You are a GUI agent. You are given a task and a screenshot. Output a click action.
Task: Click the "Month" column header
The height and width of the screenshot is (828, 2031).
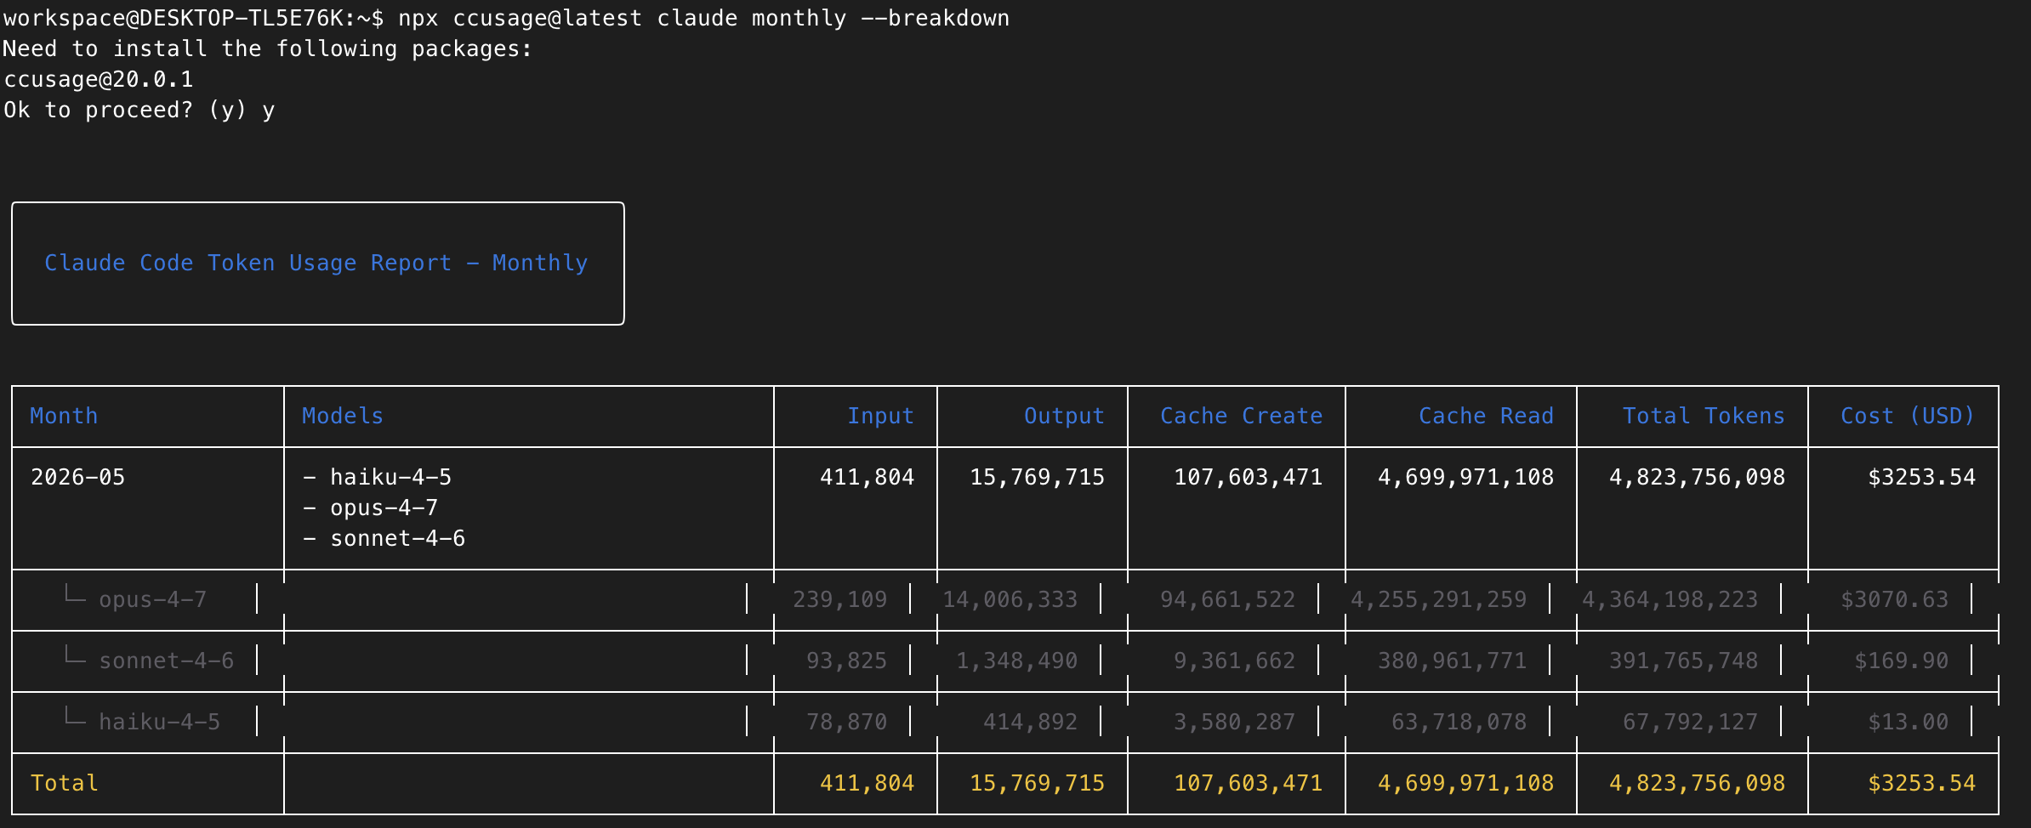point(64,416)
